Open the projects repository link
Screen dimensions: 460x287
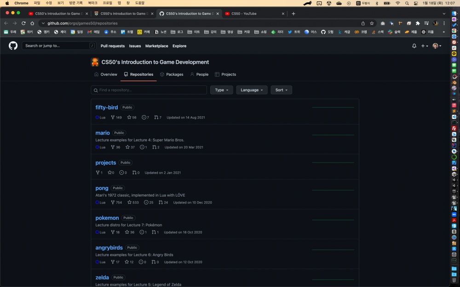[106, 163]
